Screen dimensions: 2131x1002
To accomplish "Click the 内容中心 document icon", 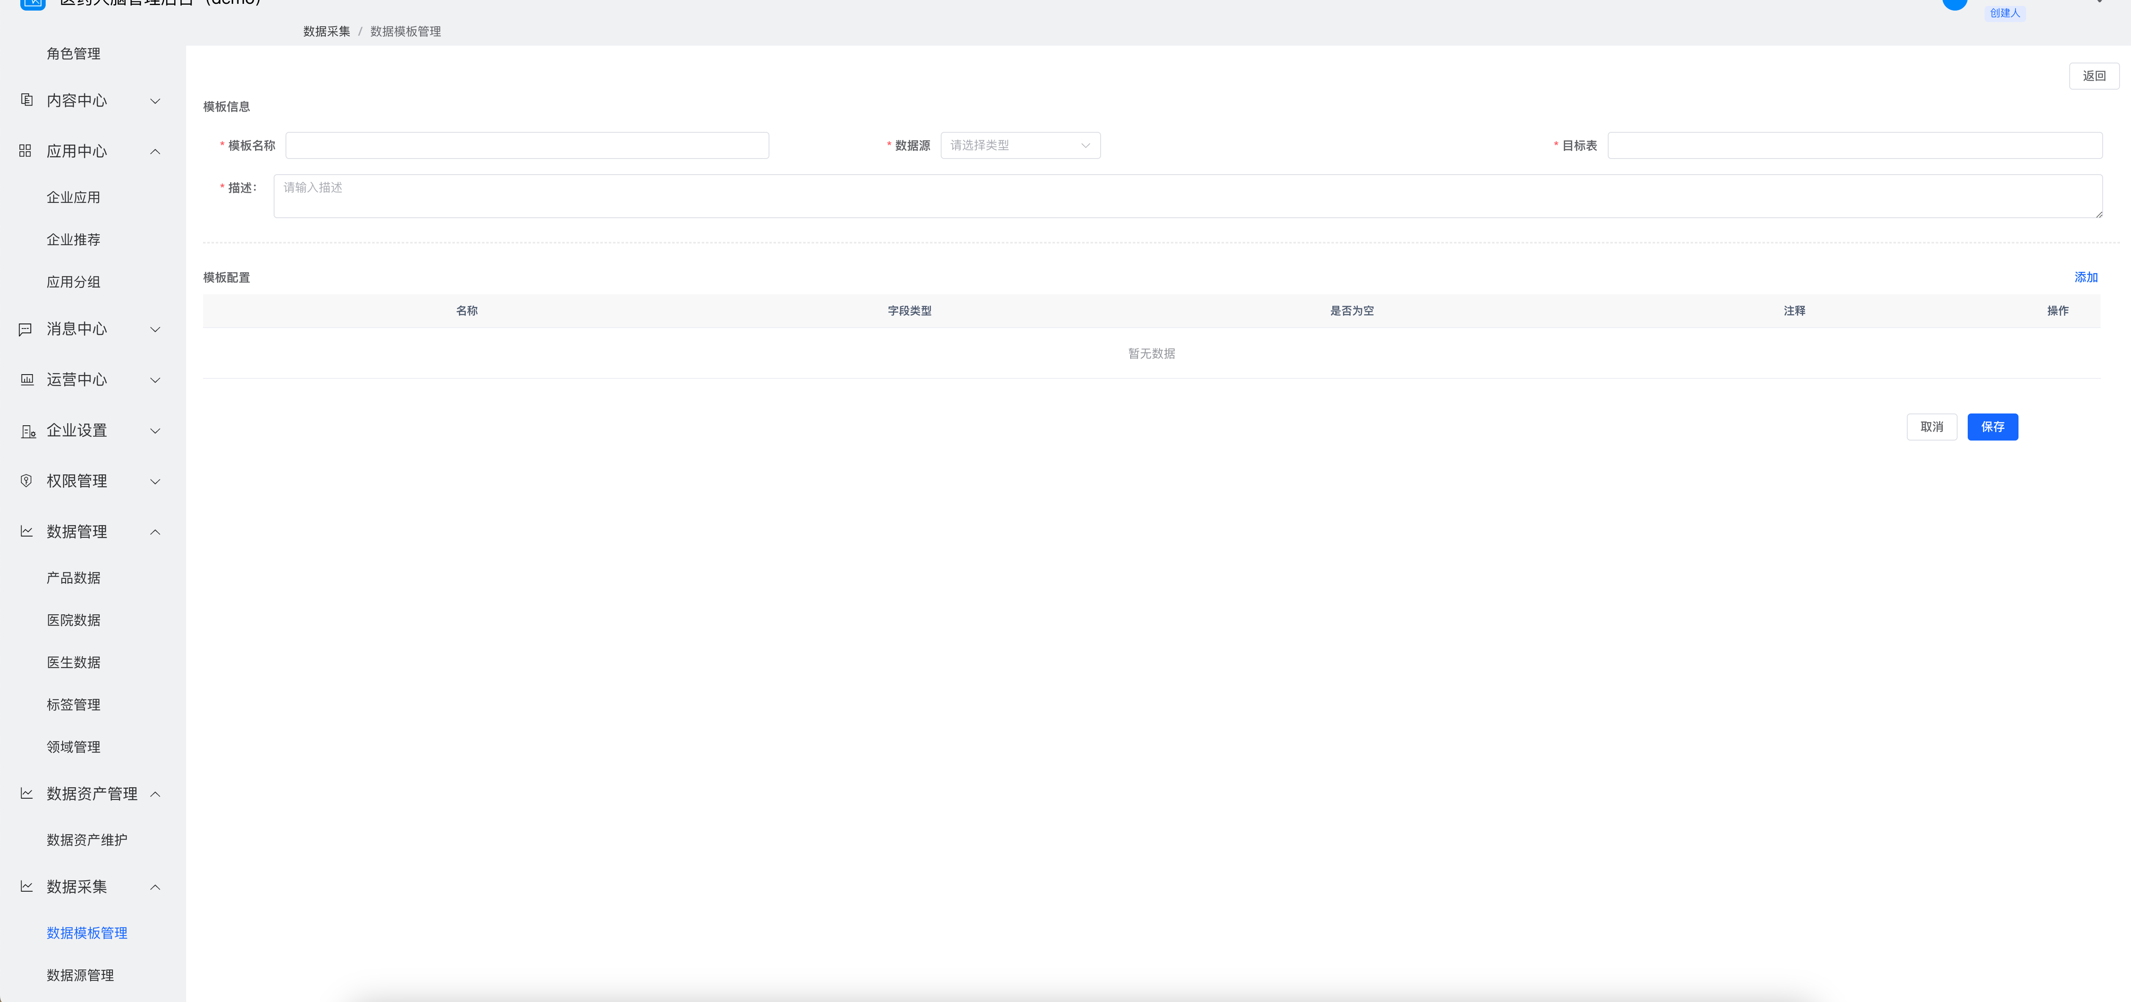I will [x=27, y=100].
